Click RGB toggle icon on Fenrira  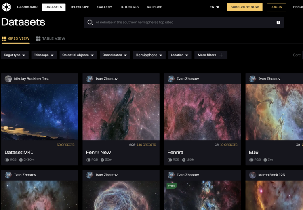[170, 160]
